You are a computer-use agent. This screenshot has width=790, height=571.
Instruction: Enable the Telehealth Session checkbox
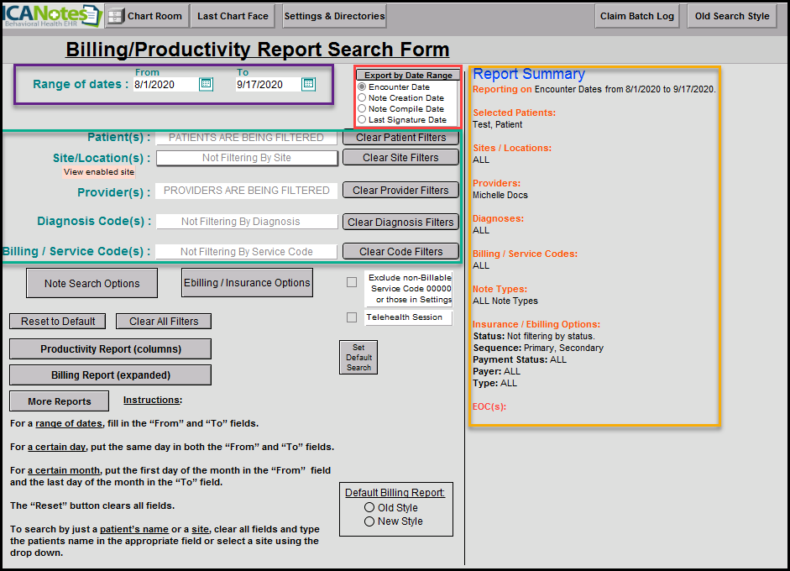point(352,317)
